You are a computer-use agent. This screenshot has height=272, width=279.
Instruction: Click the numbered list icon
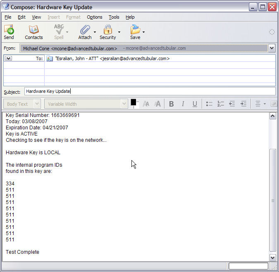click(221, 104)
